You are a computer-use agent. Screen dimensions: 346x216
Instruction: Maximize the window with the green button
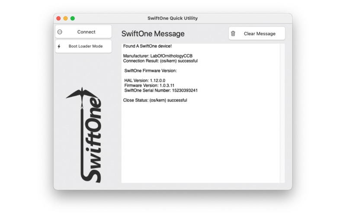(73, 18)
